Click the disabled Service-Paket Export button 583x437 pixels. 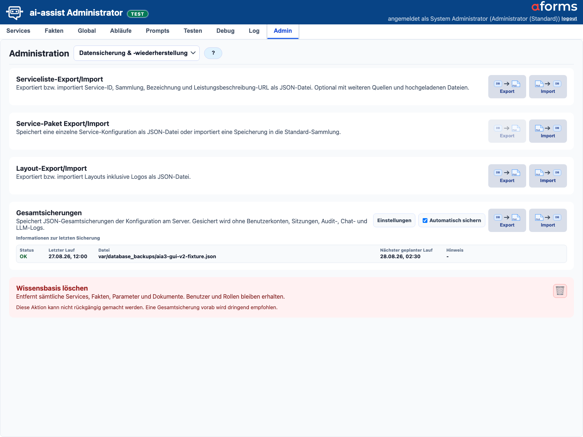pos(507,131)
